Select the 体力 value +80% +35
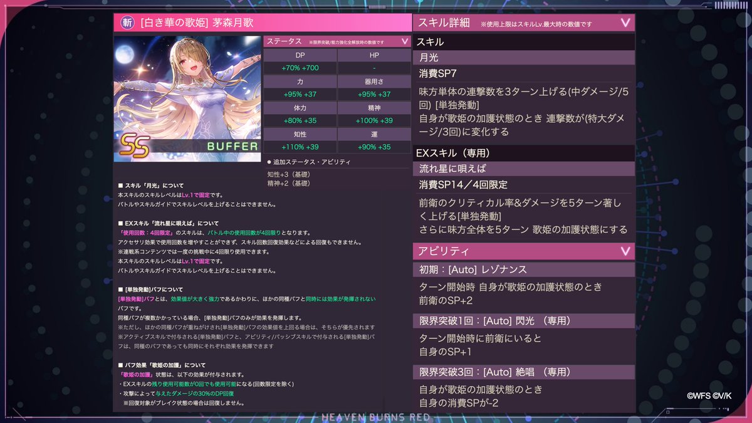Viewport: 752px width, 423px height. tap(300, 120)
